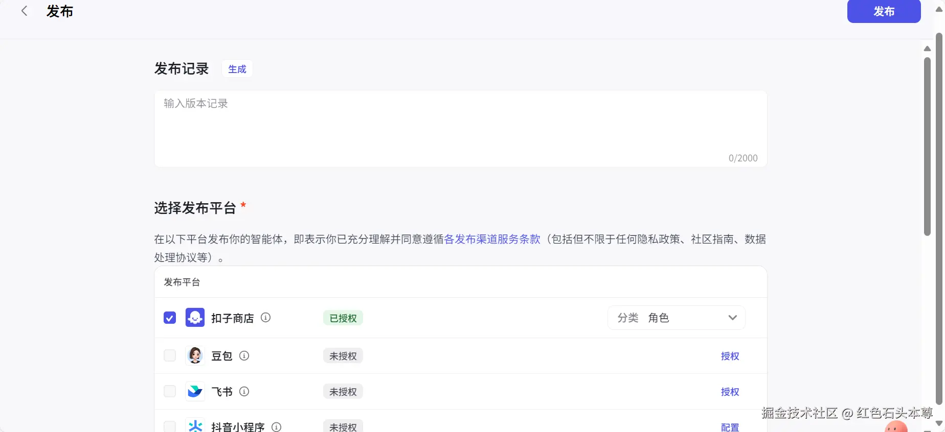Uncheck the 扣子商店 checkbox
945x432 pixels.
click(170, 318)
